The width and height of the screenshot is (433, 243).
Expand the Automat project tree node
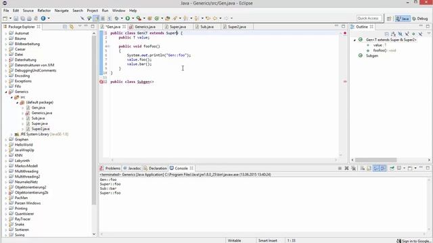click(6, 33)
